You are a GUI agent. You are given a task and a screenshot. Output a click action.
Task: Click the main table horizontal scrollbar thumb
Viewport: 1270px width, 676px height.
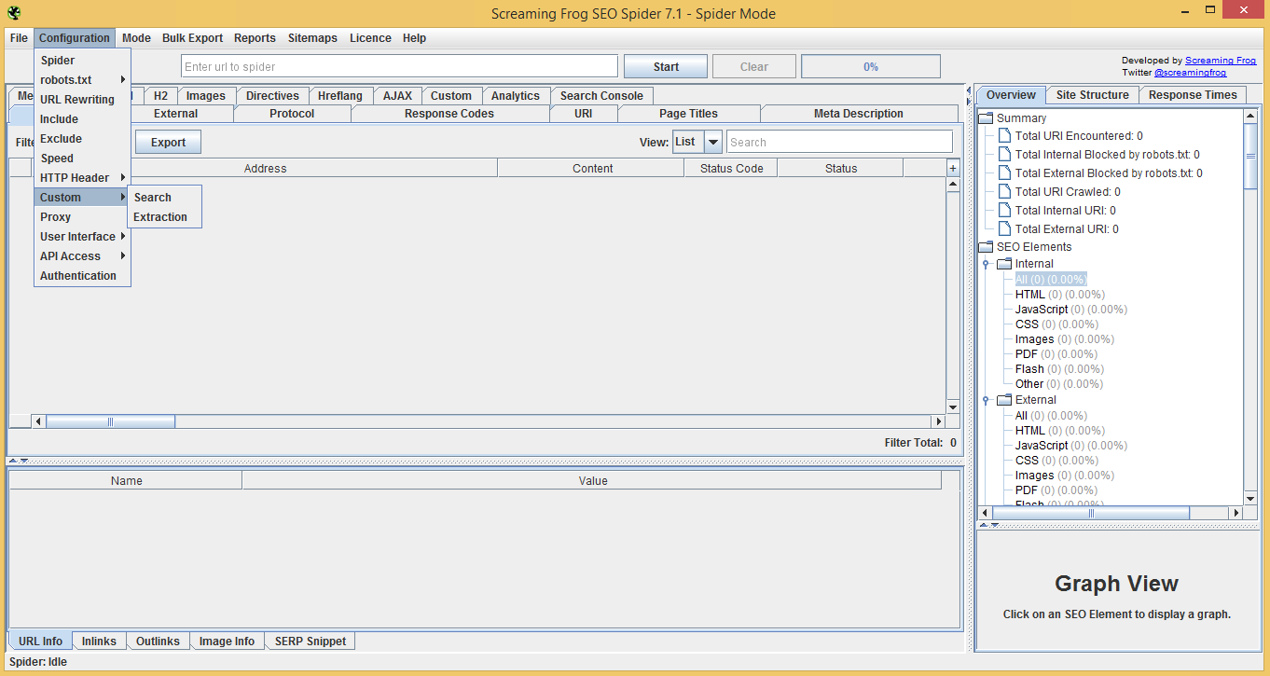click(x=110, y=421)
